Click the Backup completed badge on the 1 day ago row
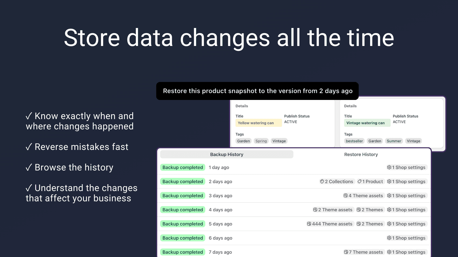Viewport: 458px width, 257px height. tap(182, 167)
